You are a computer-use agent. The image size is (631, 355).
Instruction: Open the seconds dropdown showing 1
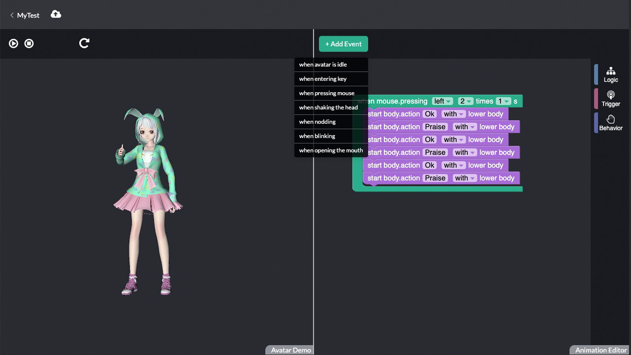point(503,101)
